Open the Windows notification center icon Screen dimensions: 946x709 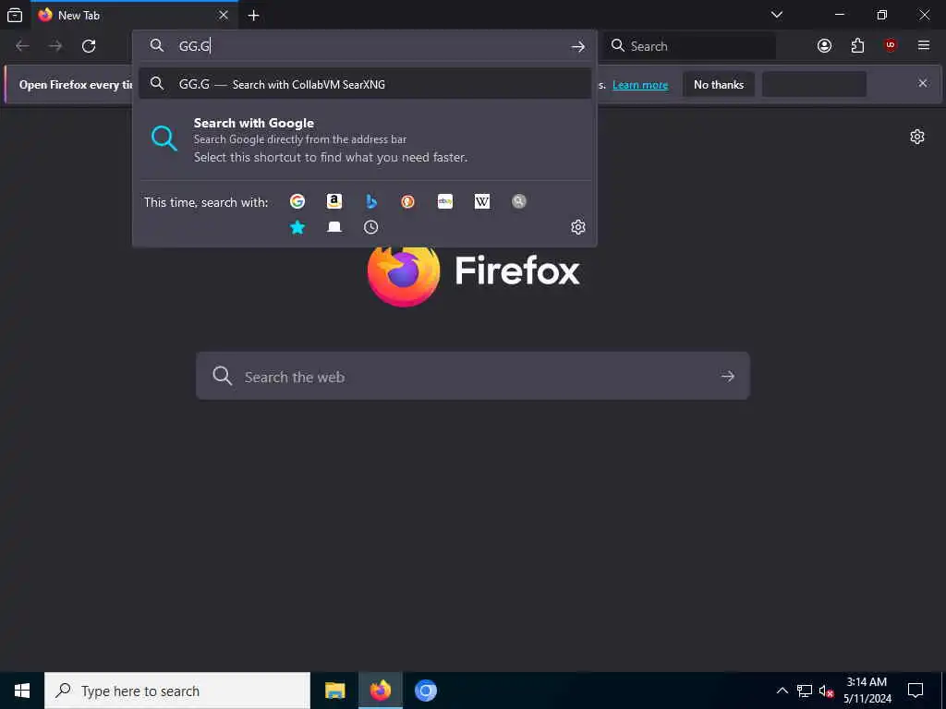click(916, 691)
